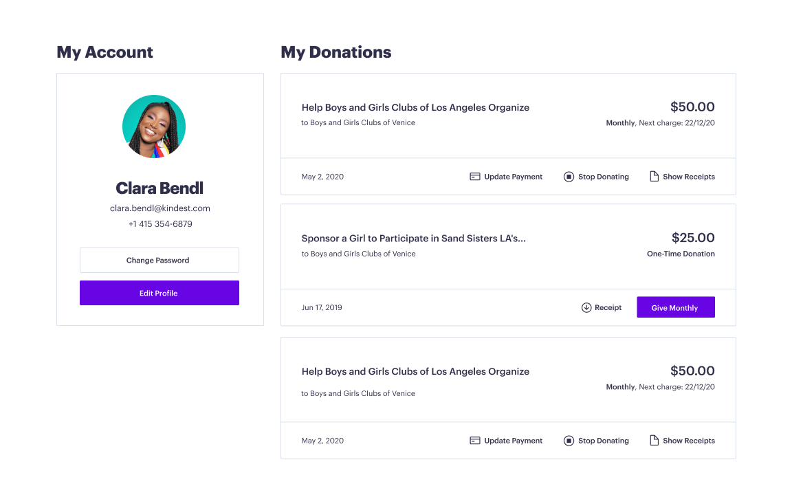This screenshot has width=792, height=495.
Task: Open Update Payment in first donation
Action: click(513, 177)
